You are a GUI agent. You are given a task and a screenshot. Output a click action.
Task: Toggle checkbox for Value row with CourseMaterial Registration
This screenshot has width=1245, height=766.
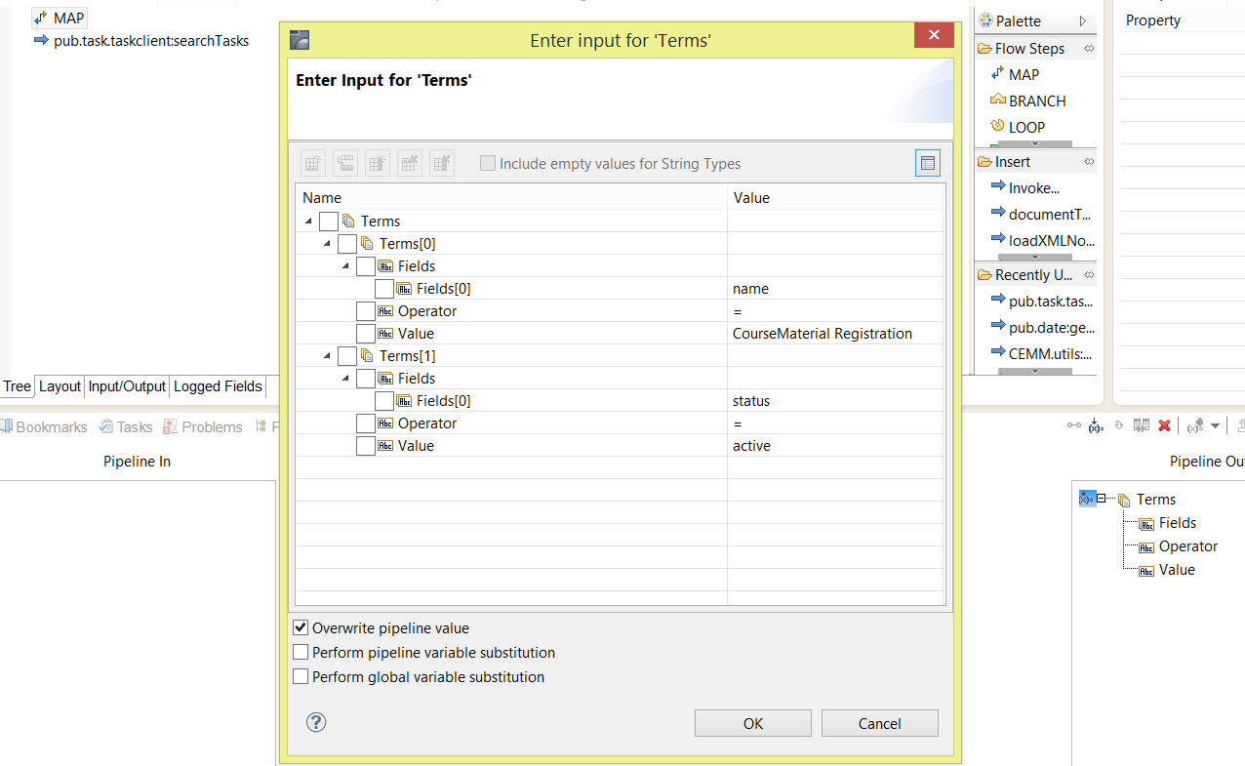(x=365, y=334)
